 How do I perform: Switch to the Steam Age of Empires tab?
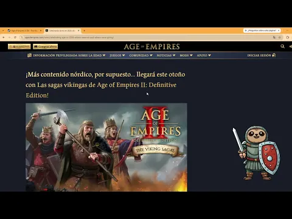[24, 30]
